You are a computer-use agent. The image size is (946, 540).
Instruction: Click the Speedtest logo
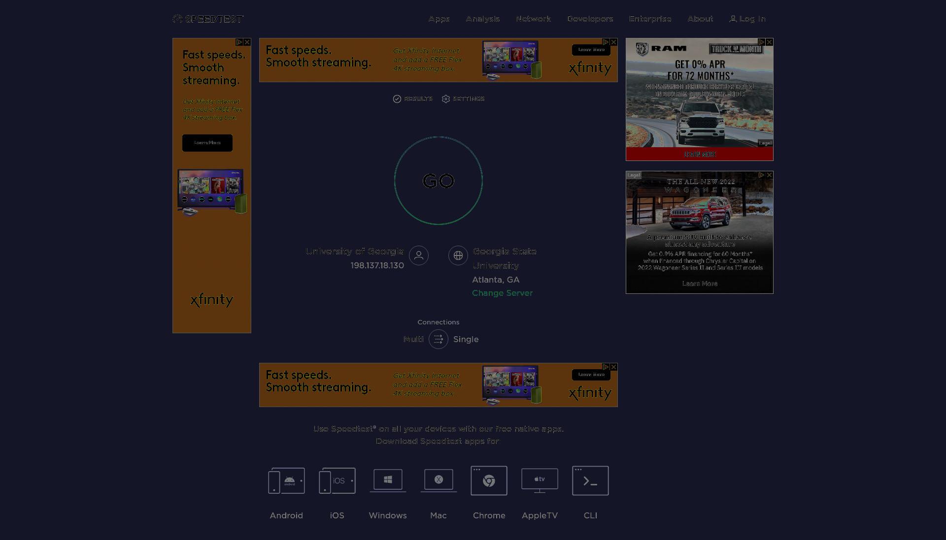point(208,19)
